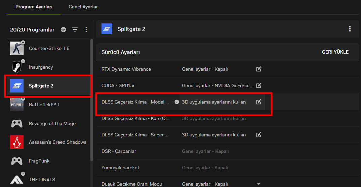361x187 pixels.
Task: Select Splitgate 2 in program list
Action: pos(49,86)
